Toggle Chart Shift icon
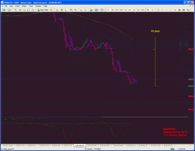The image size is (195, 151). tap(85, 10)
